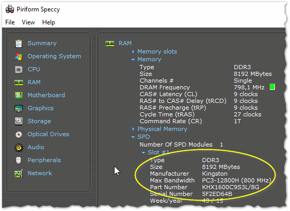Select the part number KHX1600C9S3L/8G
The width and height of the screenshot is (290, 211).
click(x=231, y=187)
